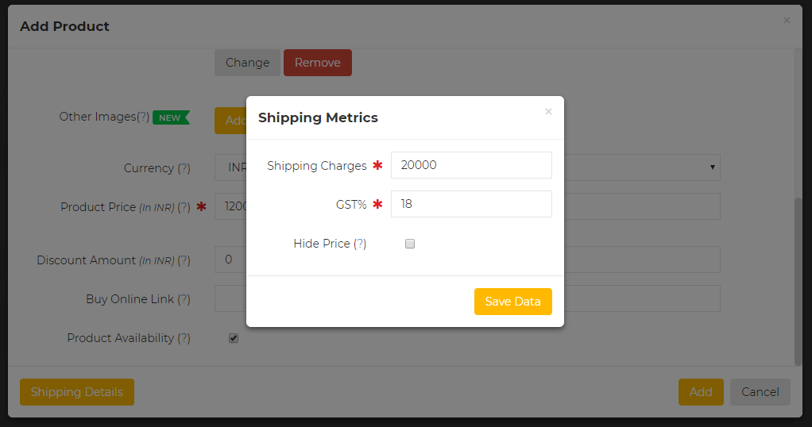Uncheck the Product Availability checkbox

point(234,338)
